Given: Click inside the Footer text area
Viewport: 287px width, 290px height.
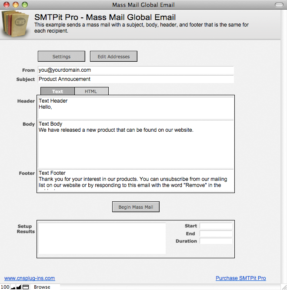Looking at the screenshot, I should pos(136,180).
